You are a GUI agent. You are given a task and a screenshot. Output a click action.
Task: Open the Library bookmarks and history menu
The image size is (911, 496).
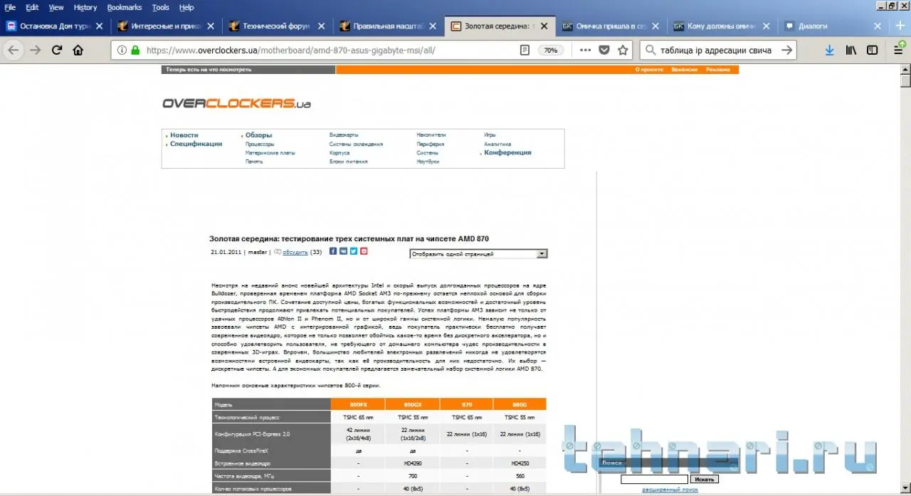point(851,51)
